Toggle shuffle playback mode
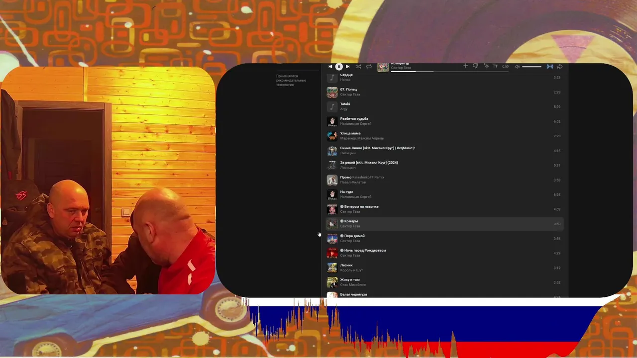This screenshot has width=637, height=358. 358,67
